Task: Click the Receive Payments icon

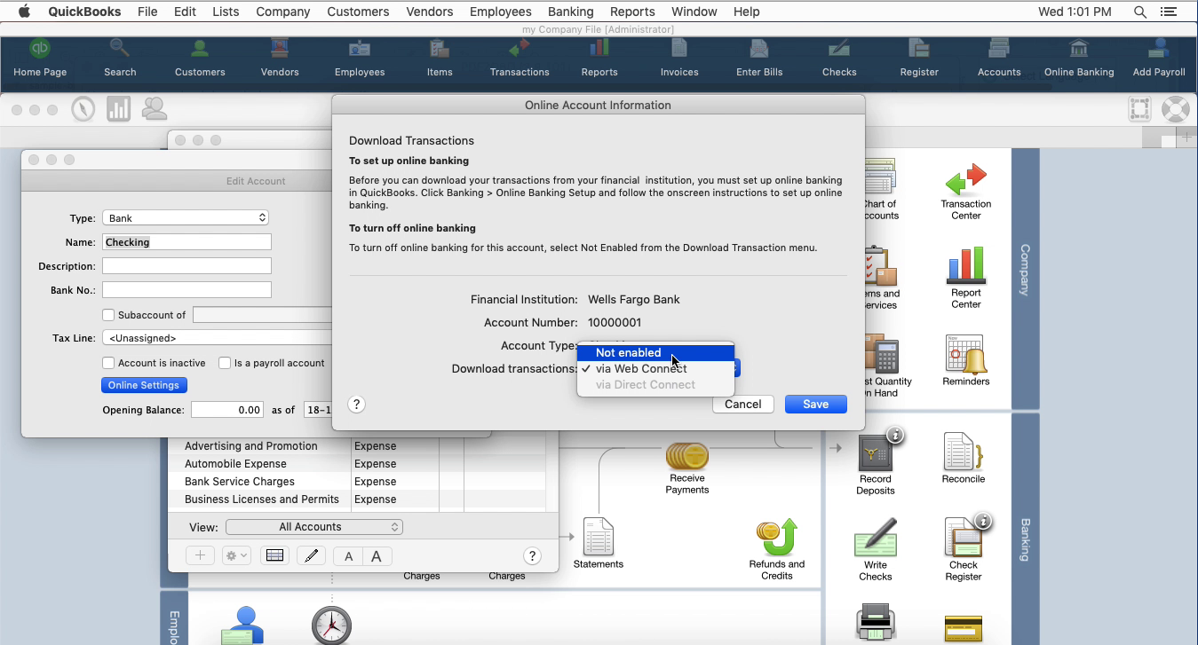Action: click(x=687, y=468)
